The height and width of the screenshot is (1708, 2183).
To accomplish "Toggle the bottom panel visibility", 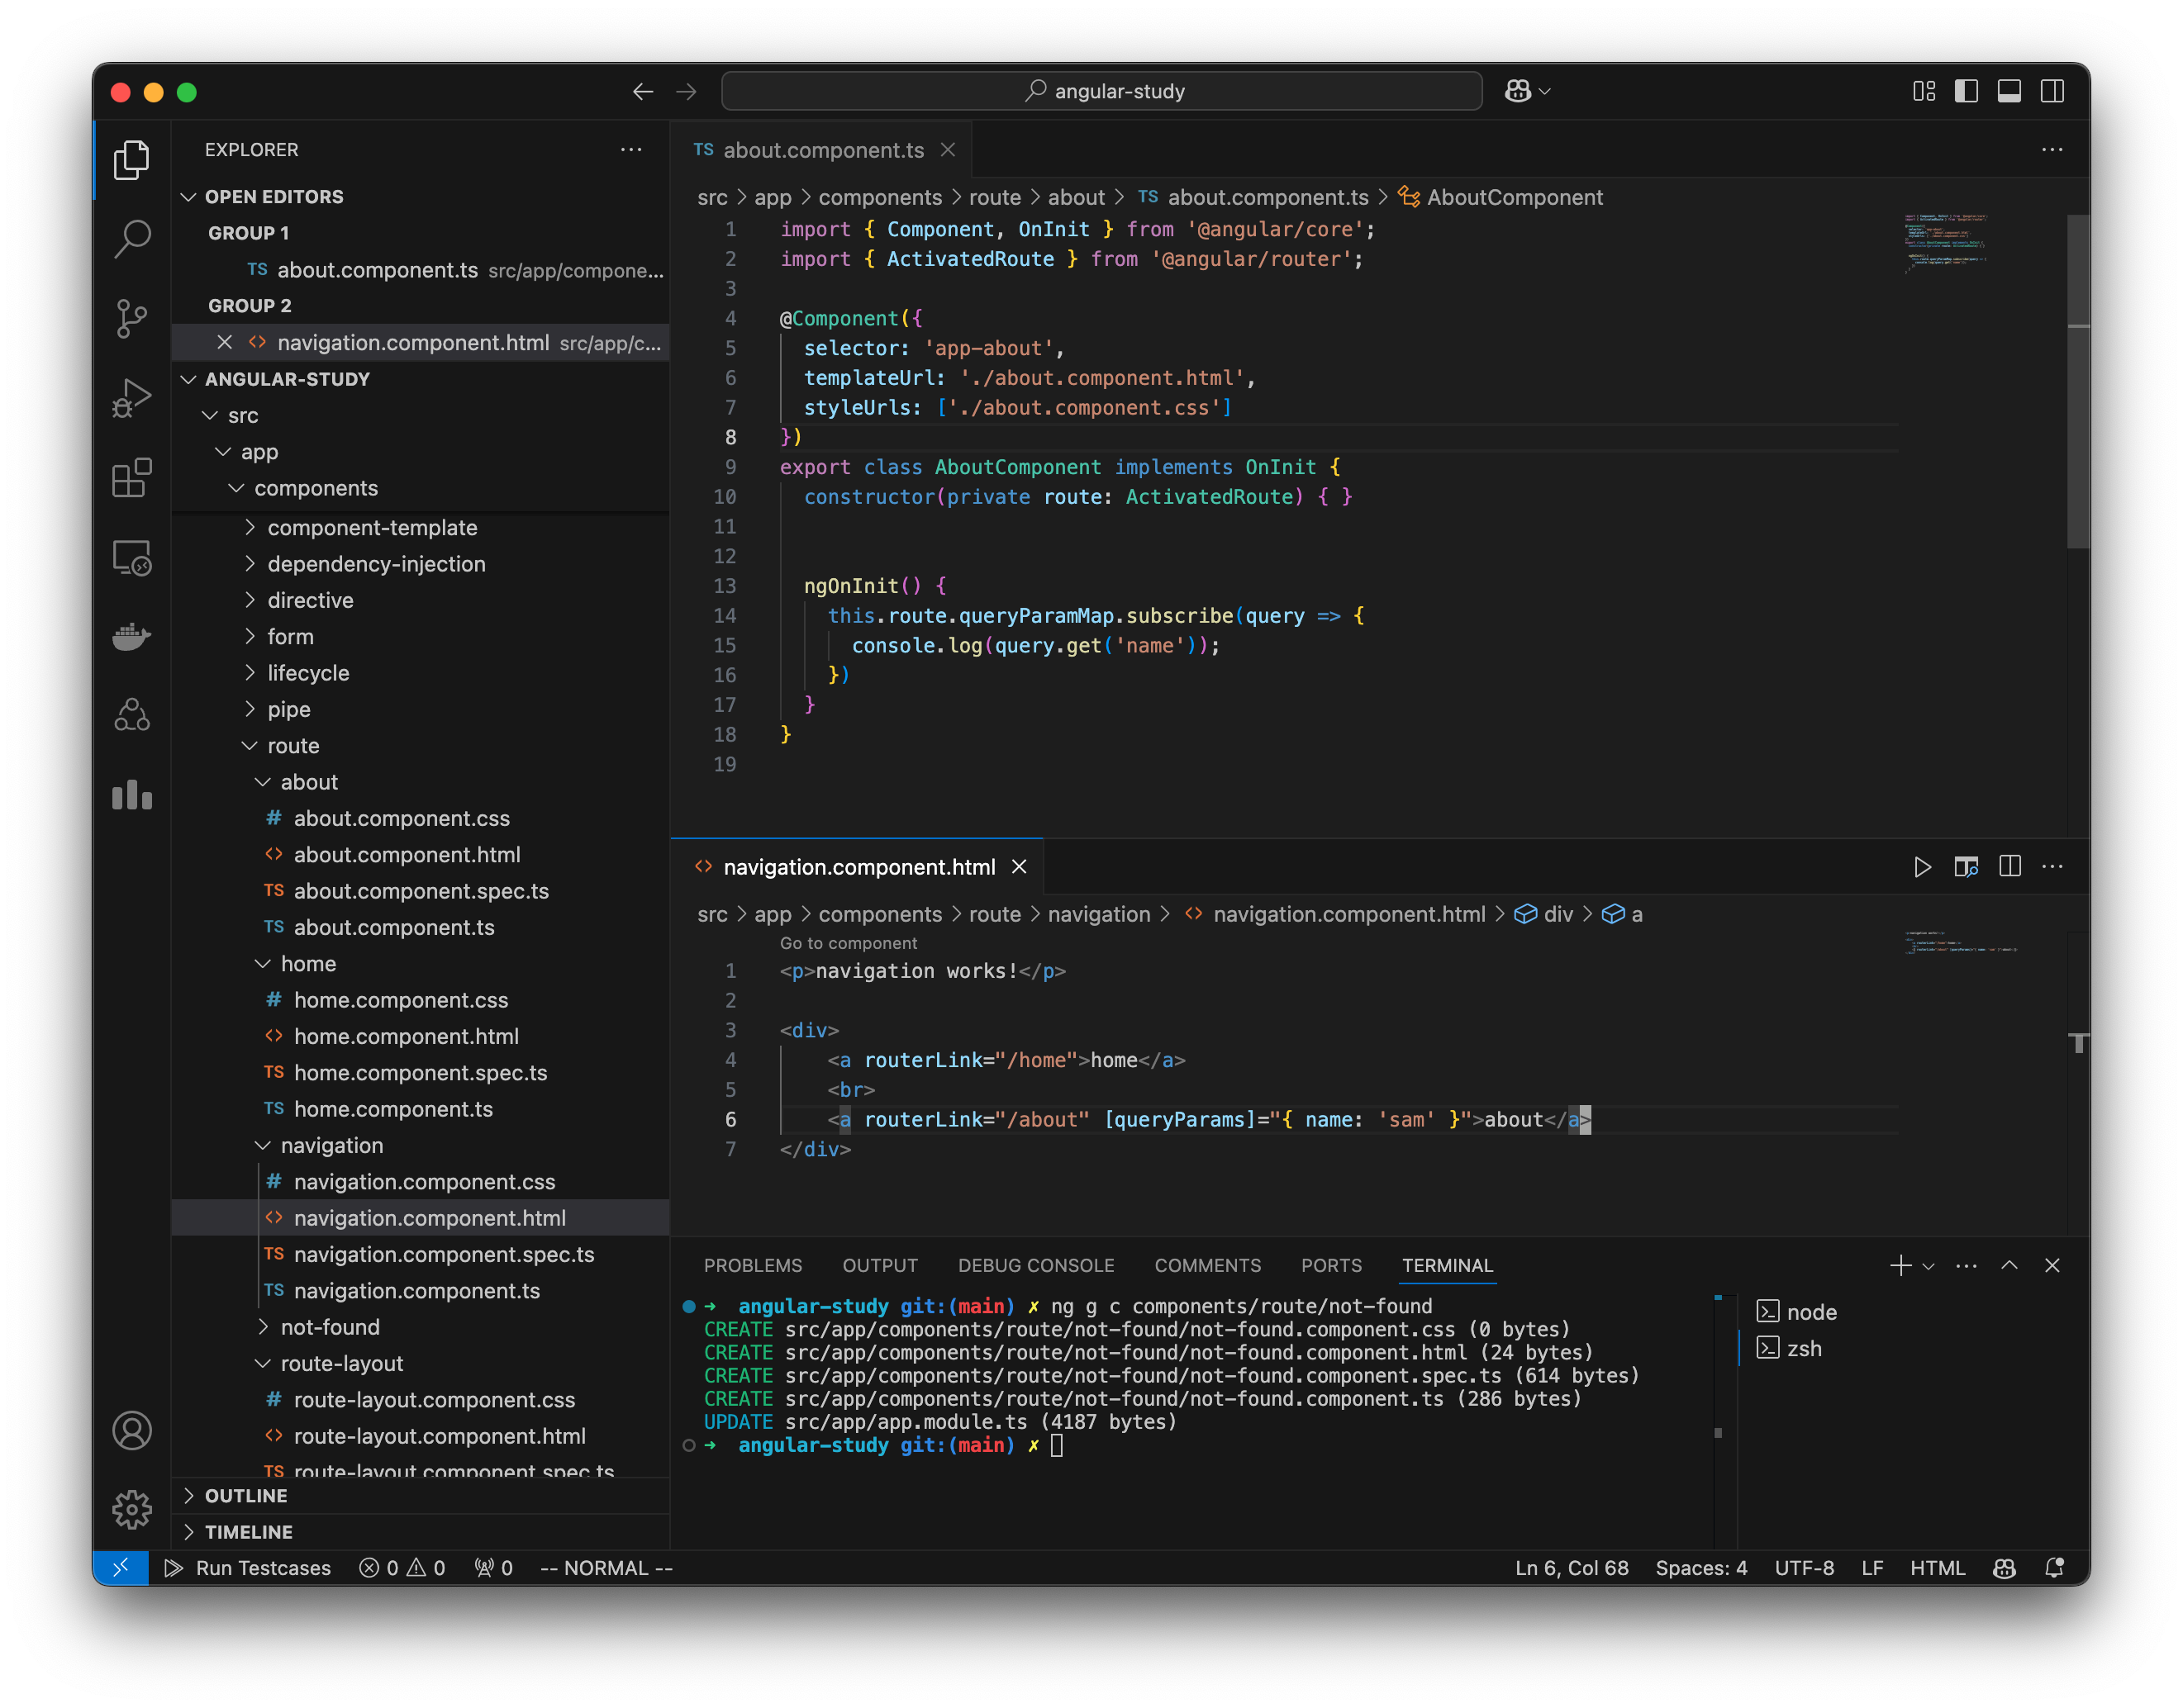I will click(2009, 92).
